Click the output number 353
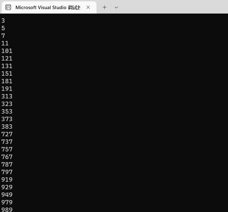228x212 pixels. [x=7, y=111]
